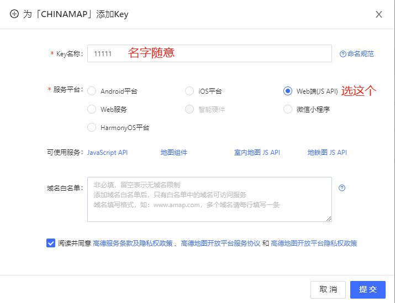
Task: Click the 取消 button
Action: pyautogui.click(x=328, y=289)
